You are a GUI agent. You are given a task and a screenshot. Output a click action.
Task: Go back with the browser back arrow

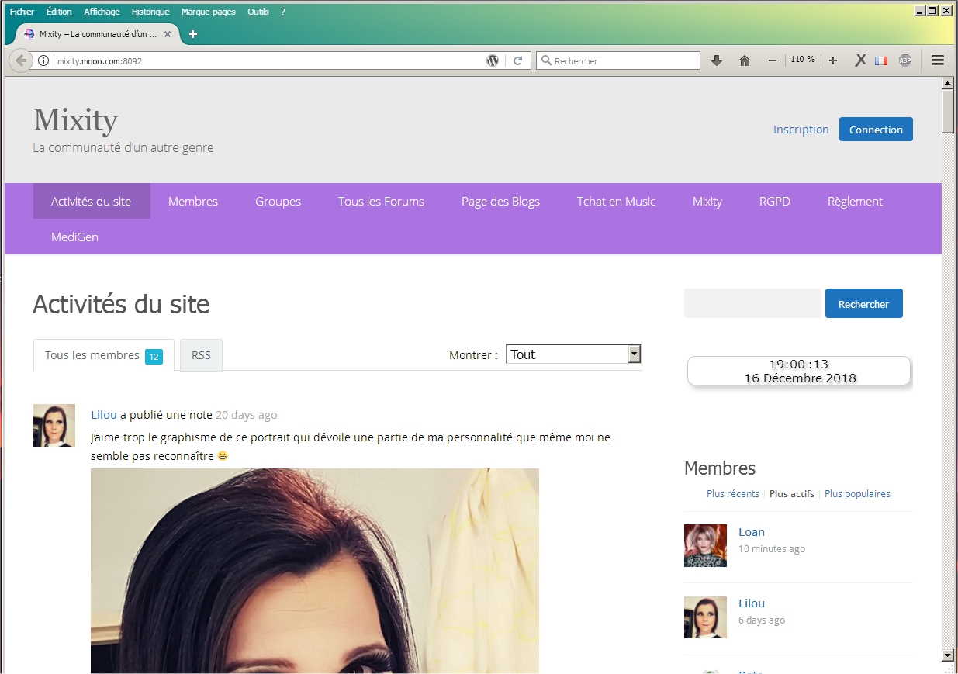coord(21,60)
